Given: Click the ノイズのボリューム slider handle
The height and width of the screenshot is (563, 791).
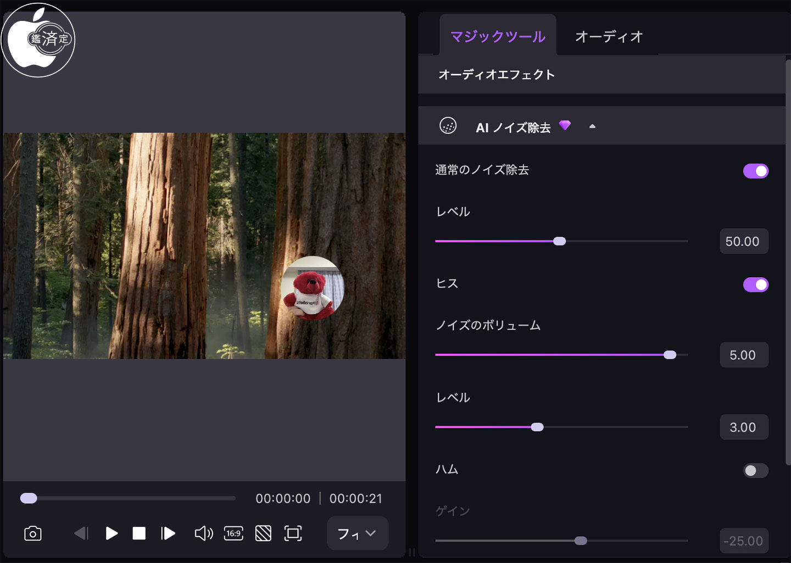Looking at the screenshot, I should [x=670, y=355].
